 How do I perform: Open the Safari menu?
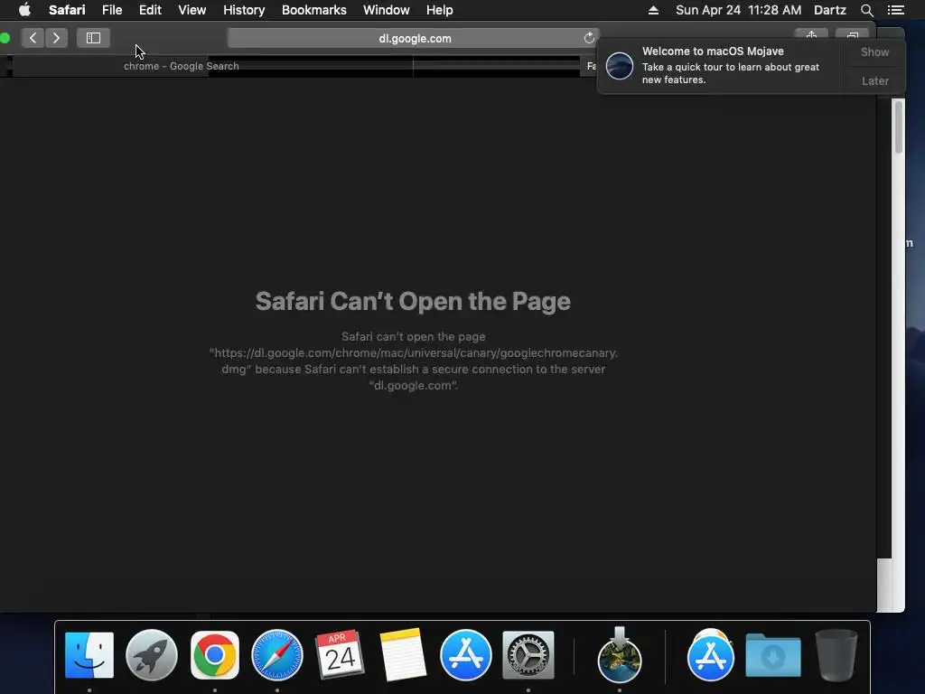click(67, 10)
